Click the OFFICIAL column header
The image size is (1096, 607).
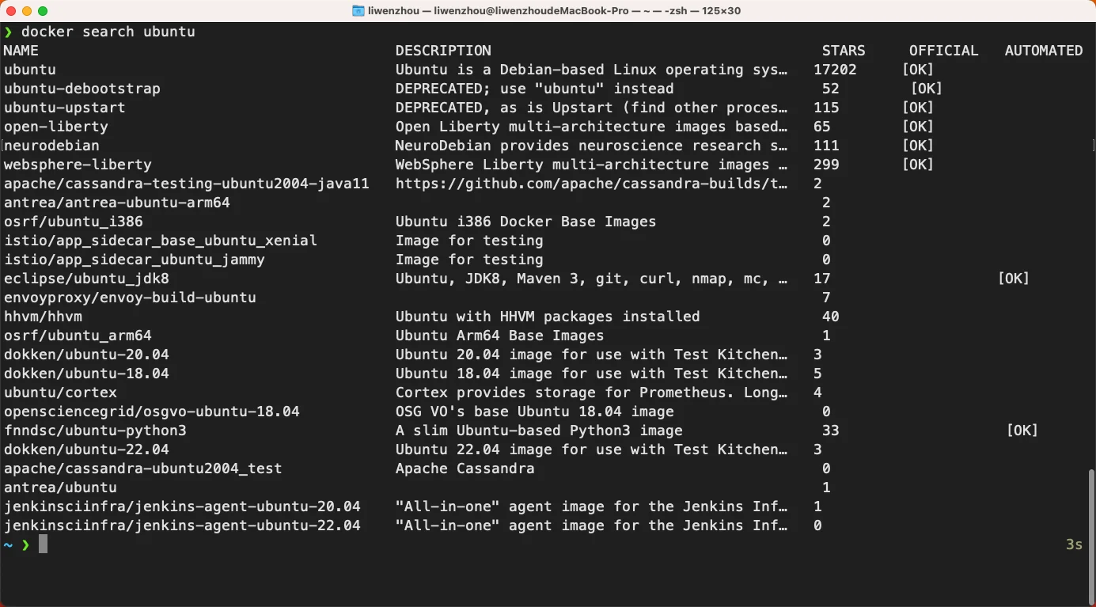944,50
